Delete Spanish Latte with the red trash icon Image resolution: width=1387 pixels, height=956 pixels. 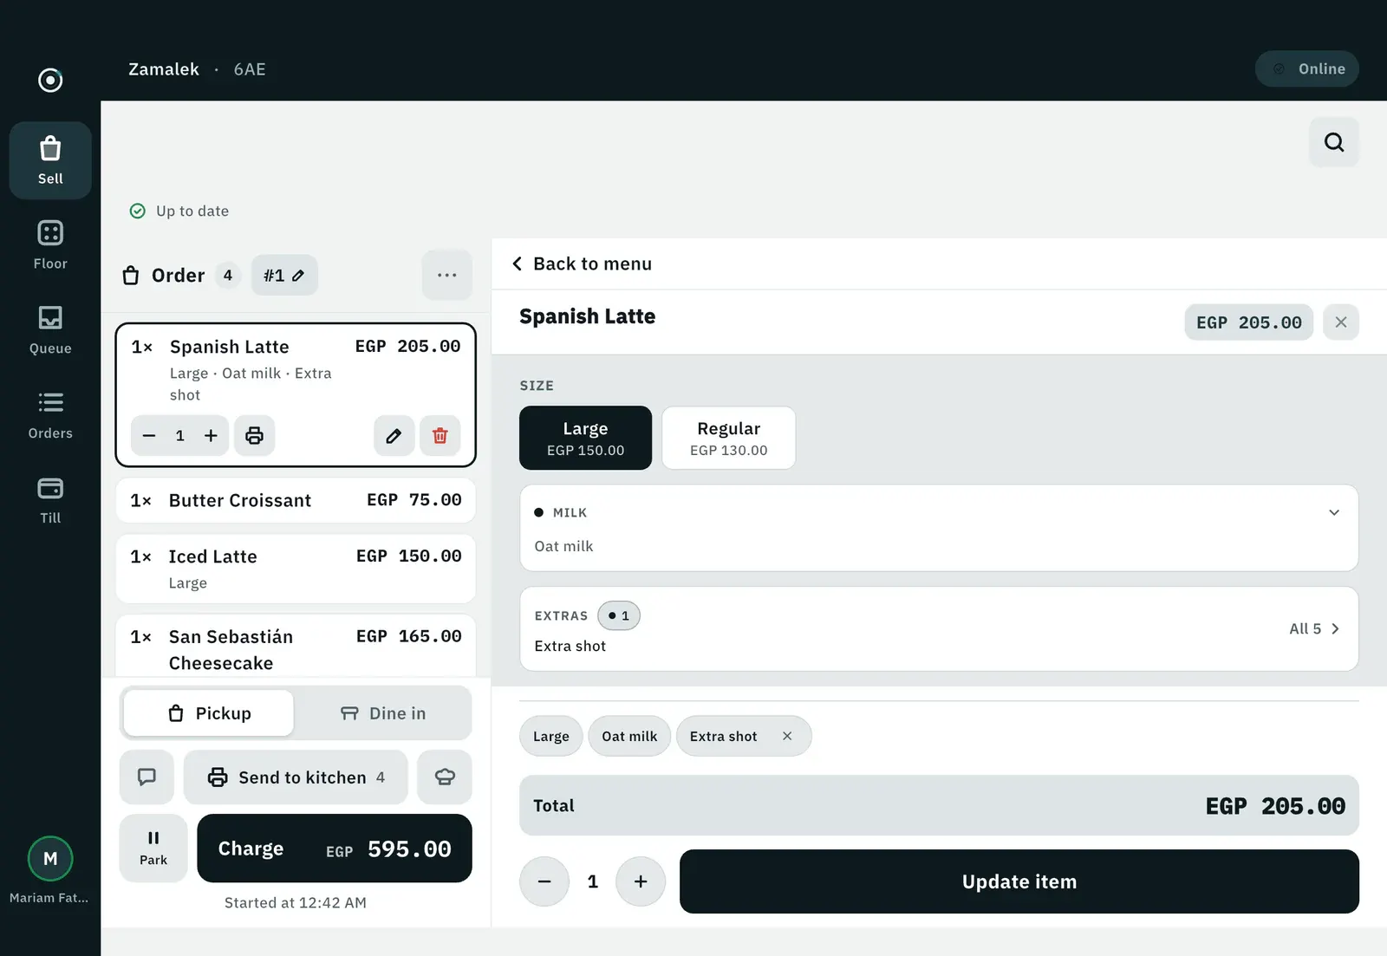[440, 435]
